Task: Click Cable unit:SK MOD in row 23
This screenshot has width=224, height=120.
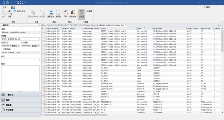Action: [x=53, y=89]
